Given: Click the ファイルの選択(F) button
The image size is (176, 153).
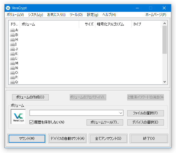Looking at the screenshot, I should pyautogui.click(x=146, y=113).
